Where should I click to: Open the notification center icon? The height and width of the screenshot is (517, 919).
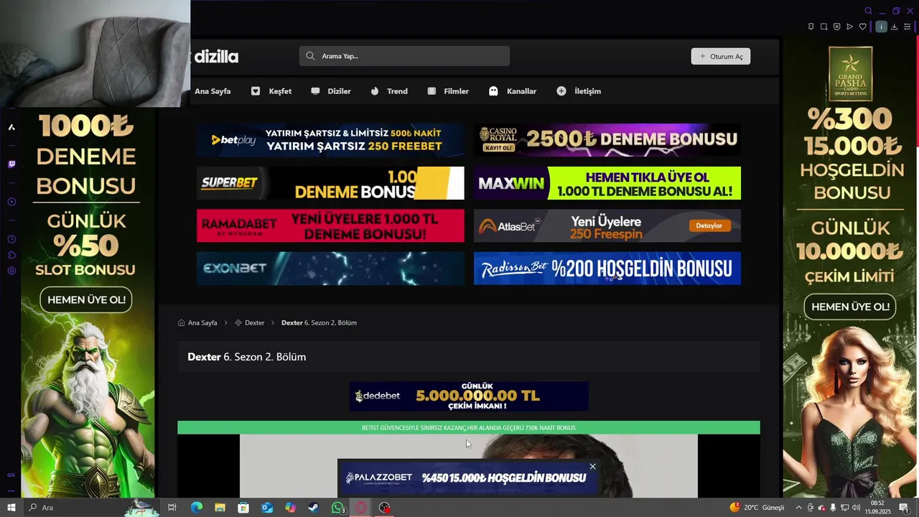pos(904,508)
